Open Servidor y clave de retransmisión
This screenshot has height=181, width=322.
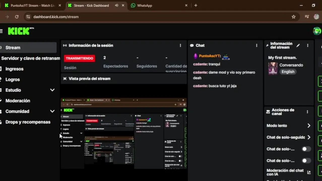[30, 58]
